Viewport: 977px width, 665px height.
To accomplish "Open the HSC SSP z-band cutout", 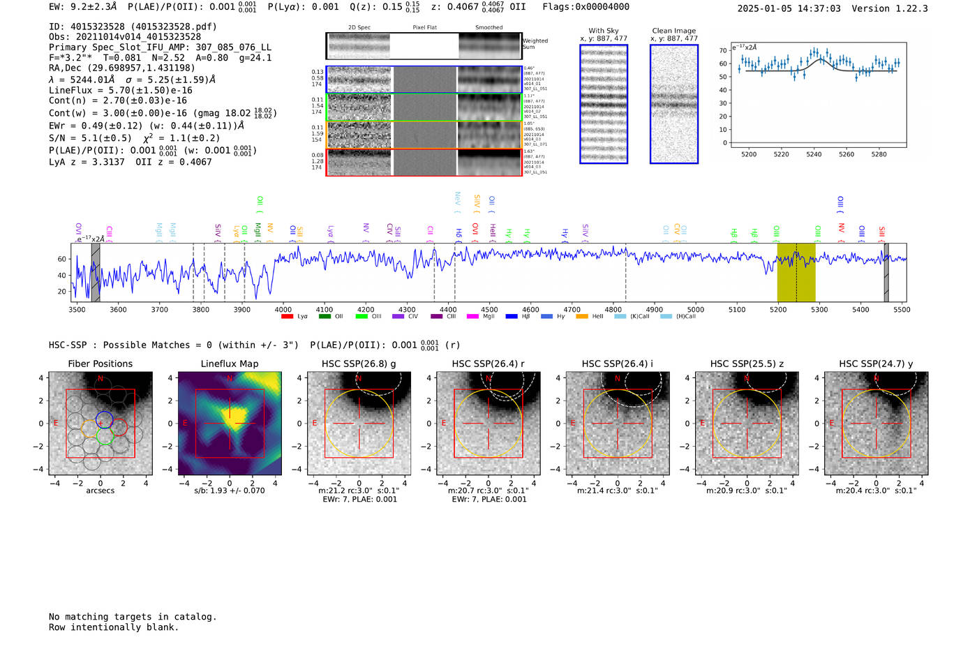I will pos(747,424).
